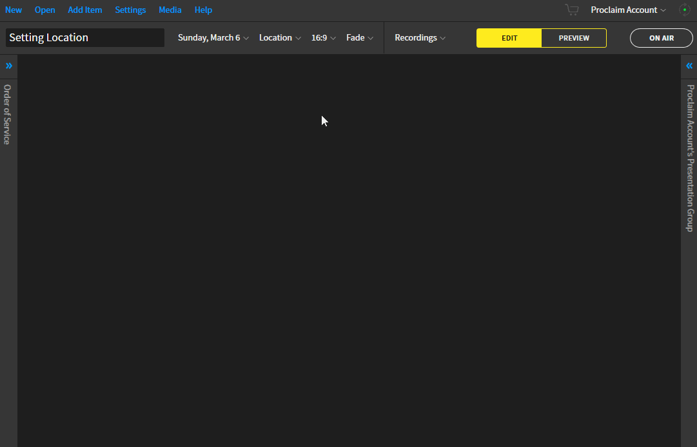Expand the Order of Service panel arrows
Viewport: 697px width, 447px height.
9,66
